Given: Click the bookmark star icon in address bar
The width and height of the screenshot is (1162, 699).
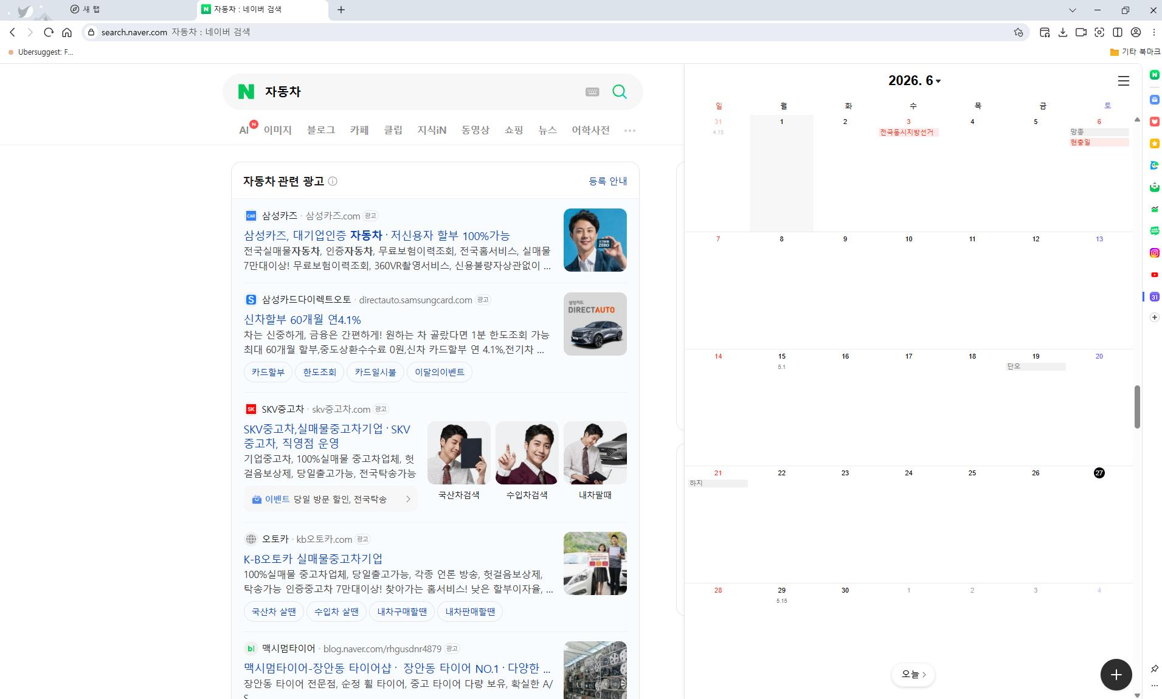Looking at the screenshot, I should point(1018,32).
